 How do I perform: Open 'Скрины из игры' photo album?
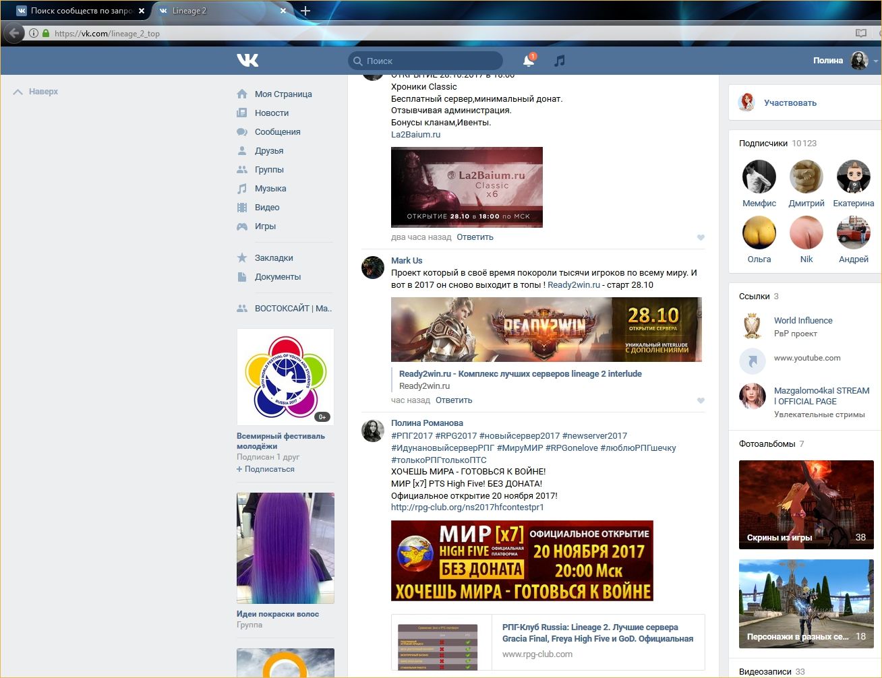pos(806,505)
